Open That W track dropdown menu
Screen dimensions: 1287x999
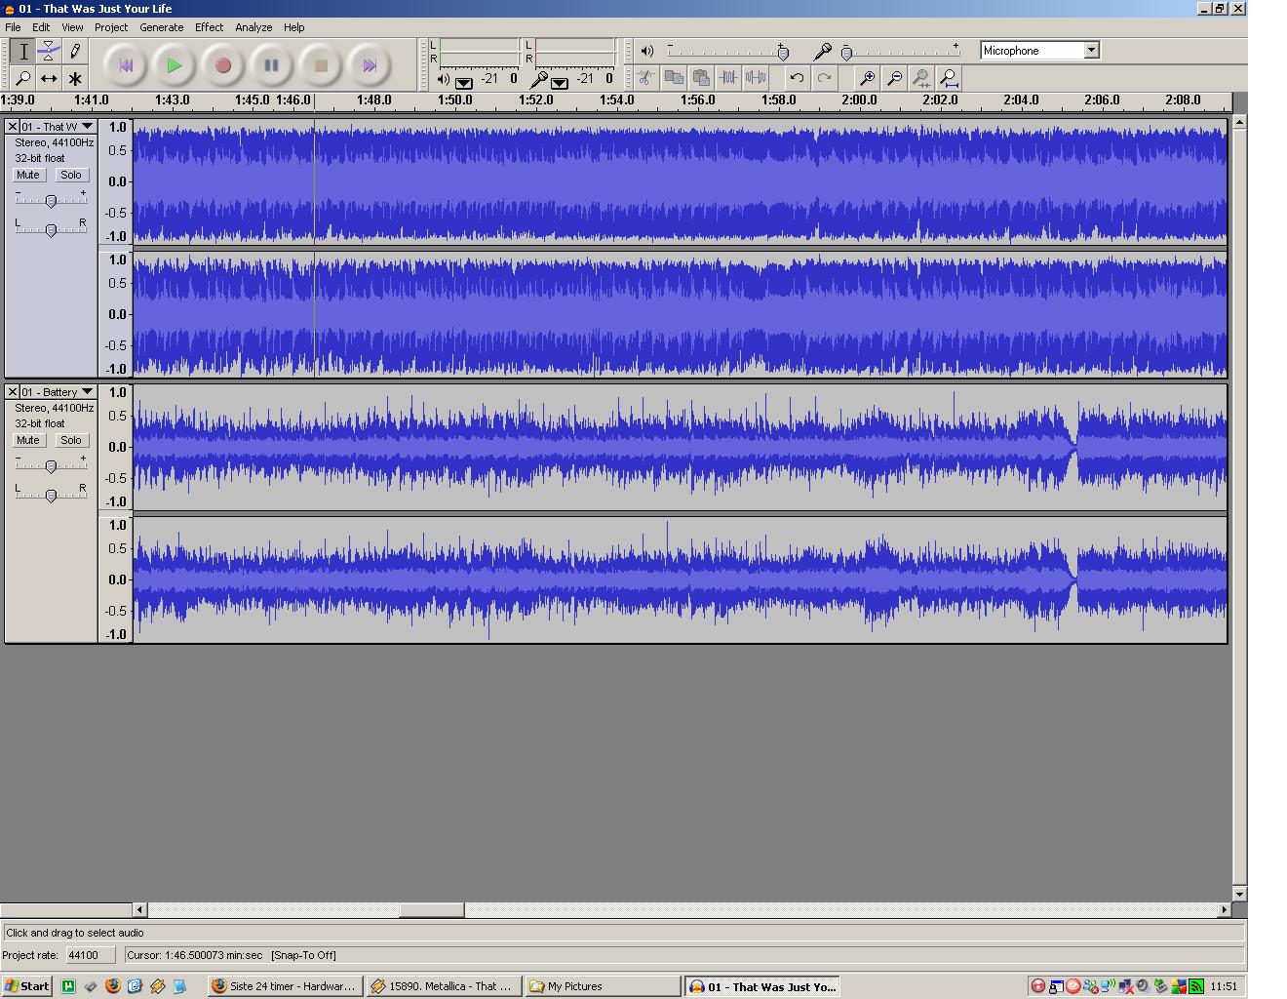pos(87,127)
